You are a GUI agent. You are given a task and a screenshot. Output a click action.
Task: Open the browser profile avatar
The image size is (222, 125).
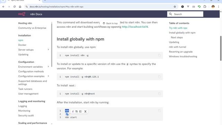point(213,7)
